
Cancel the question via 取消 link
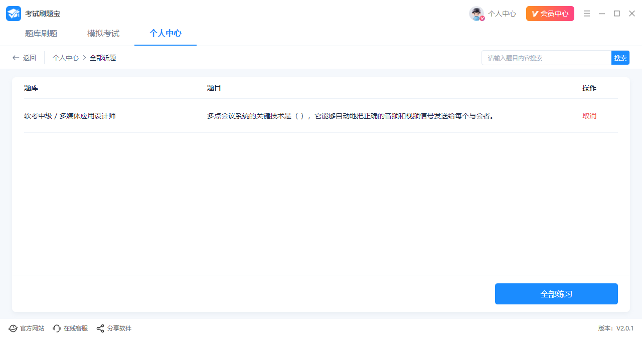point(589,116)
